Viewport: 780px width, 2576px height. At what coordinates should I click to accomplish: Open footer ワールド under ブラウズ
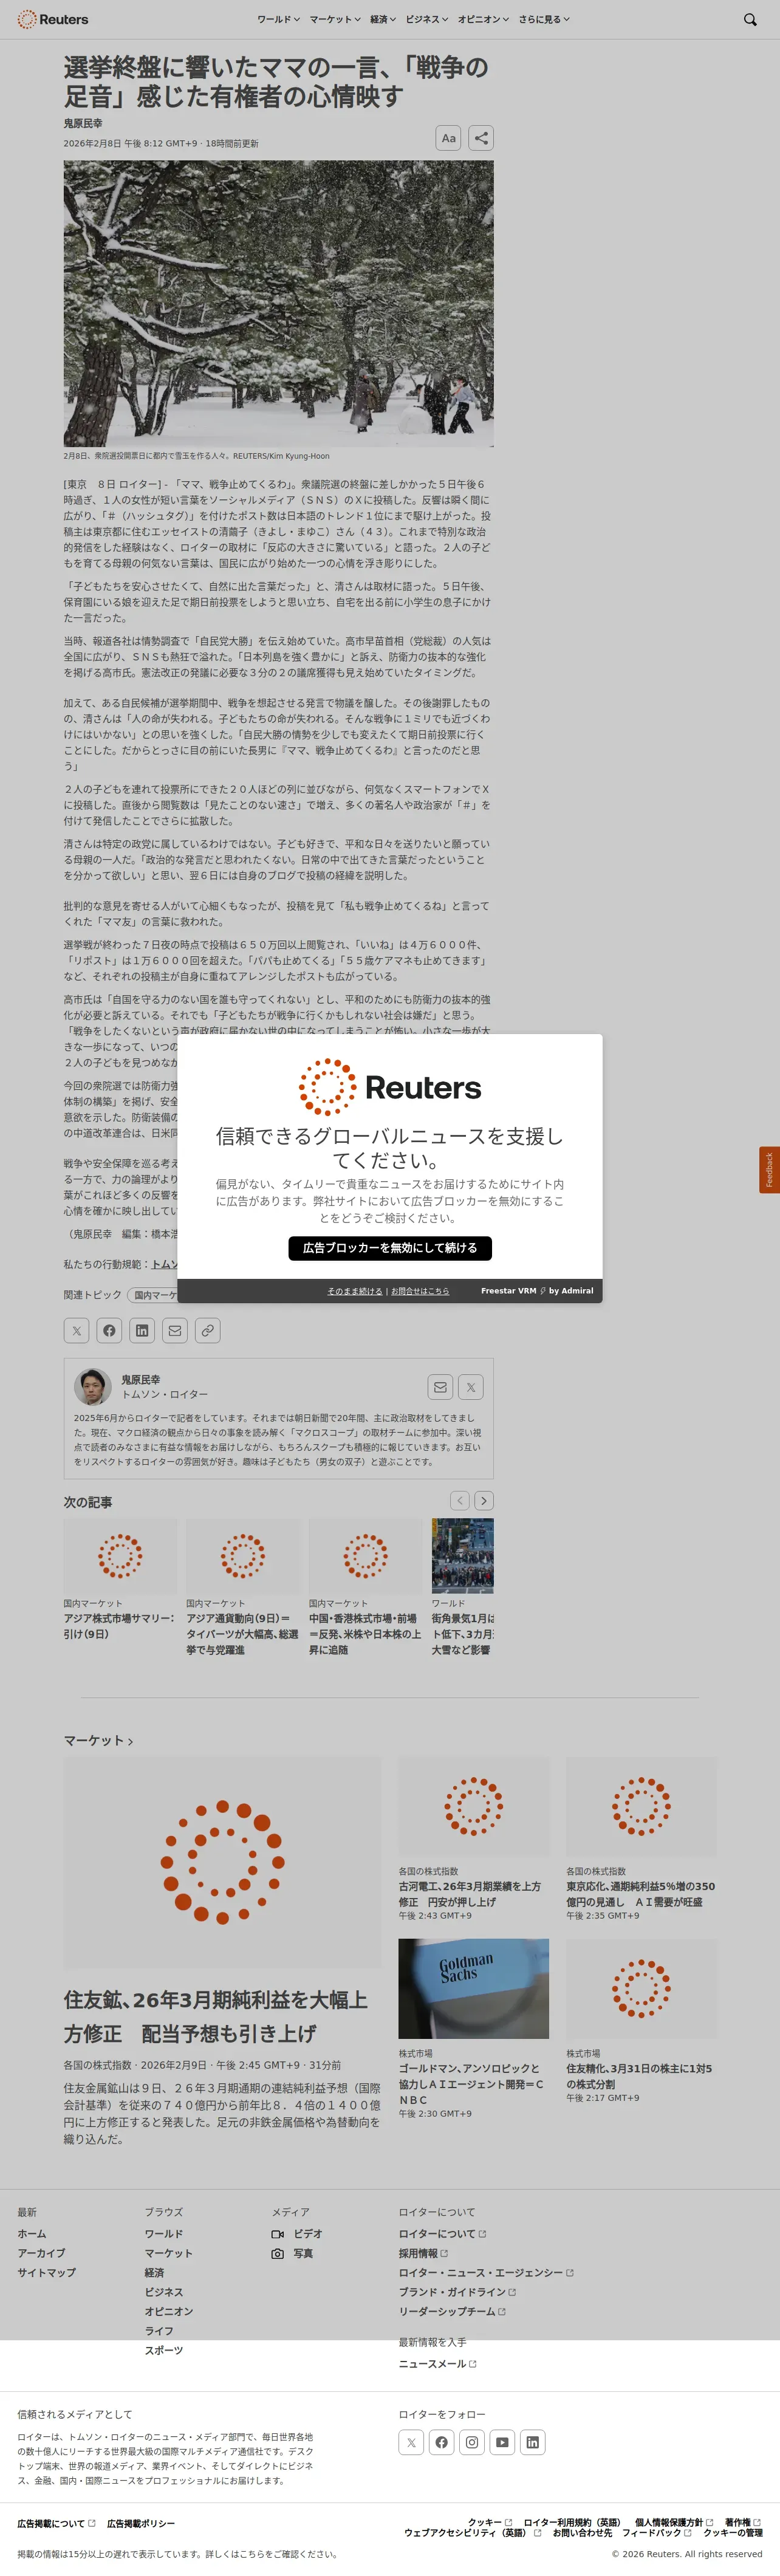[164, 2233]
